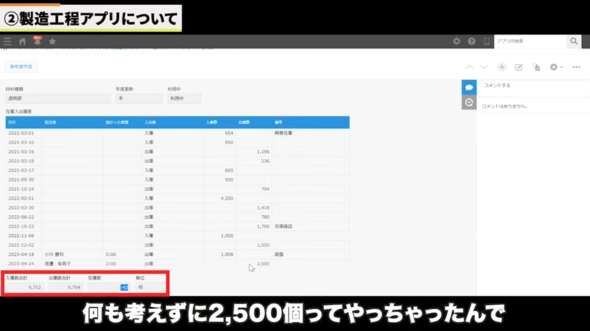Show the comments panel speech bubble tab
This screenshot has width=590, height=331.
tap(469, 88)
